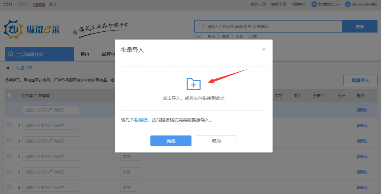The height and width of the screenshot is (194, 381).
Task: Open the 首页 navigation tab
Action: click(85, 54)
